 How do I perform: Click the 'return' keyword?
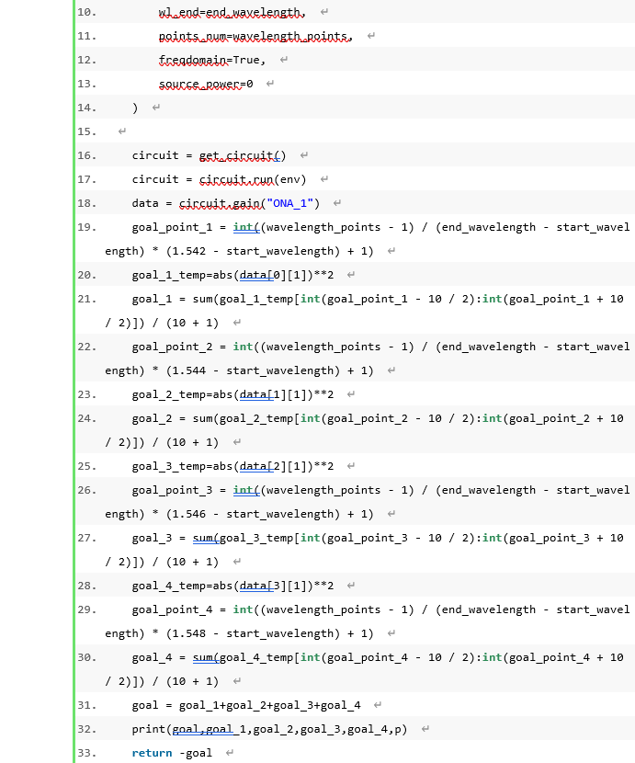tap(152, 753)
